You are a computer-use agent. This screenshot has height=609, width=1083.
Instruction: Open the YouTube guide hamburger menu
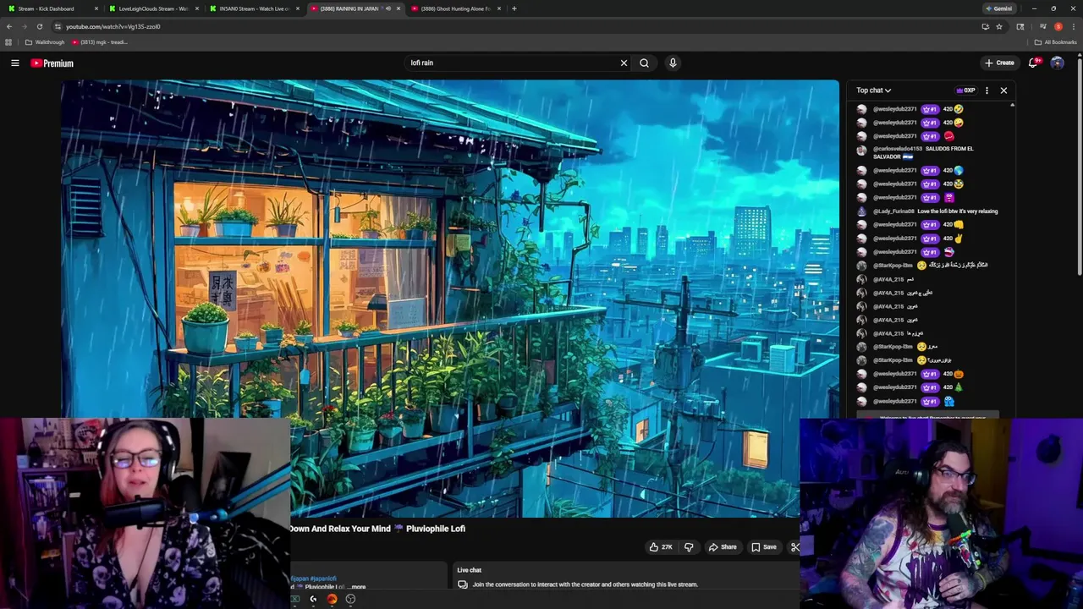pyautogui.click(x=14, y=63)
